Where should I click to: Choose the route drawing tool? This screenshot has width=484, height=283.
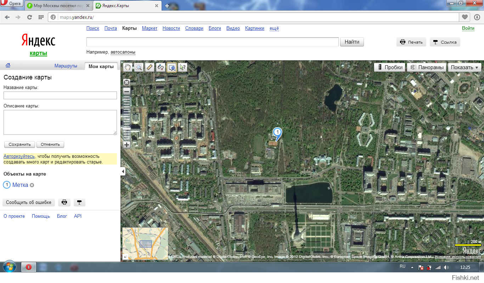pos(161,67)
